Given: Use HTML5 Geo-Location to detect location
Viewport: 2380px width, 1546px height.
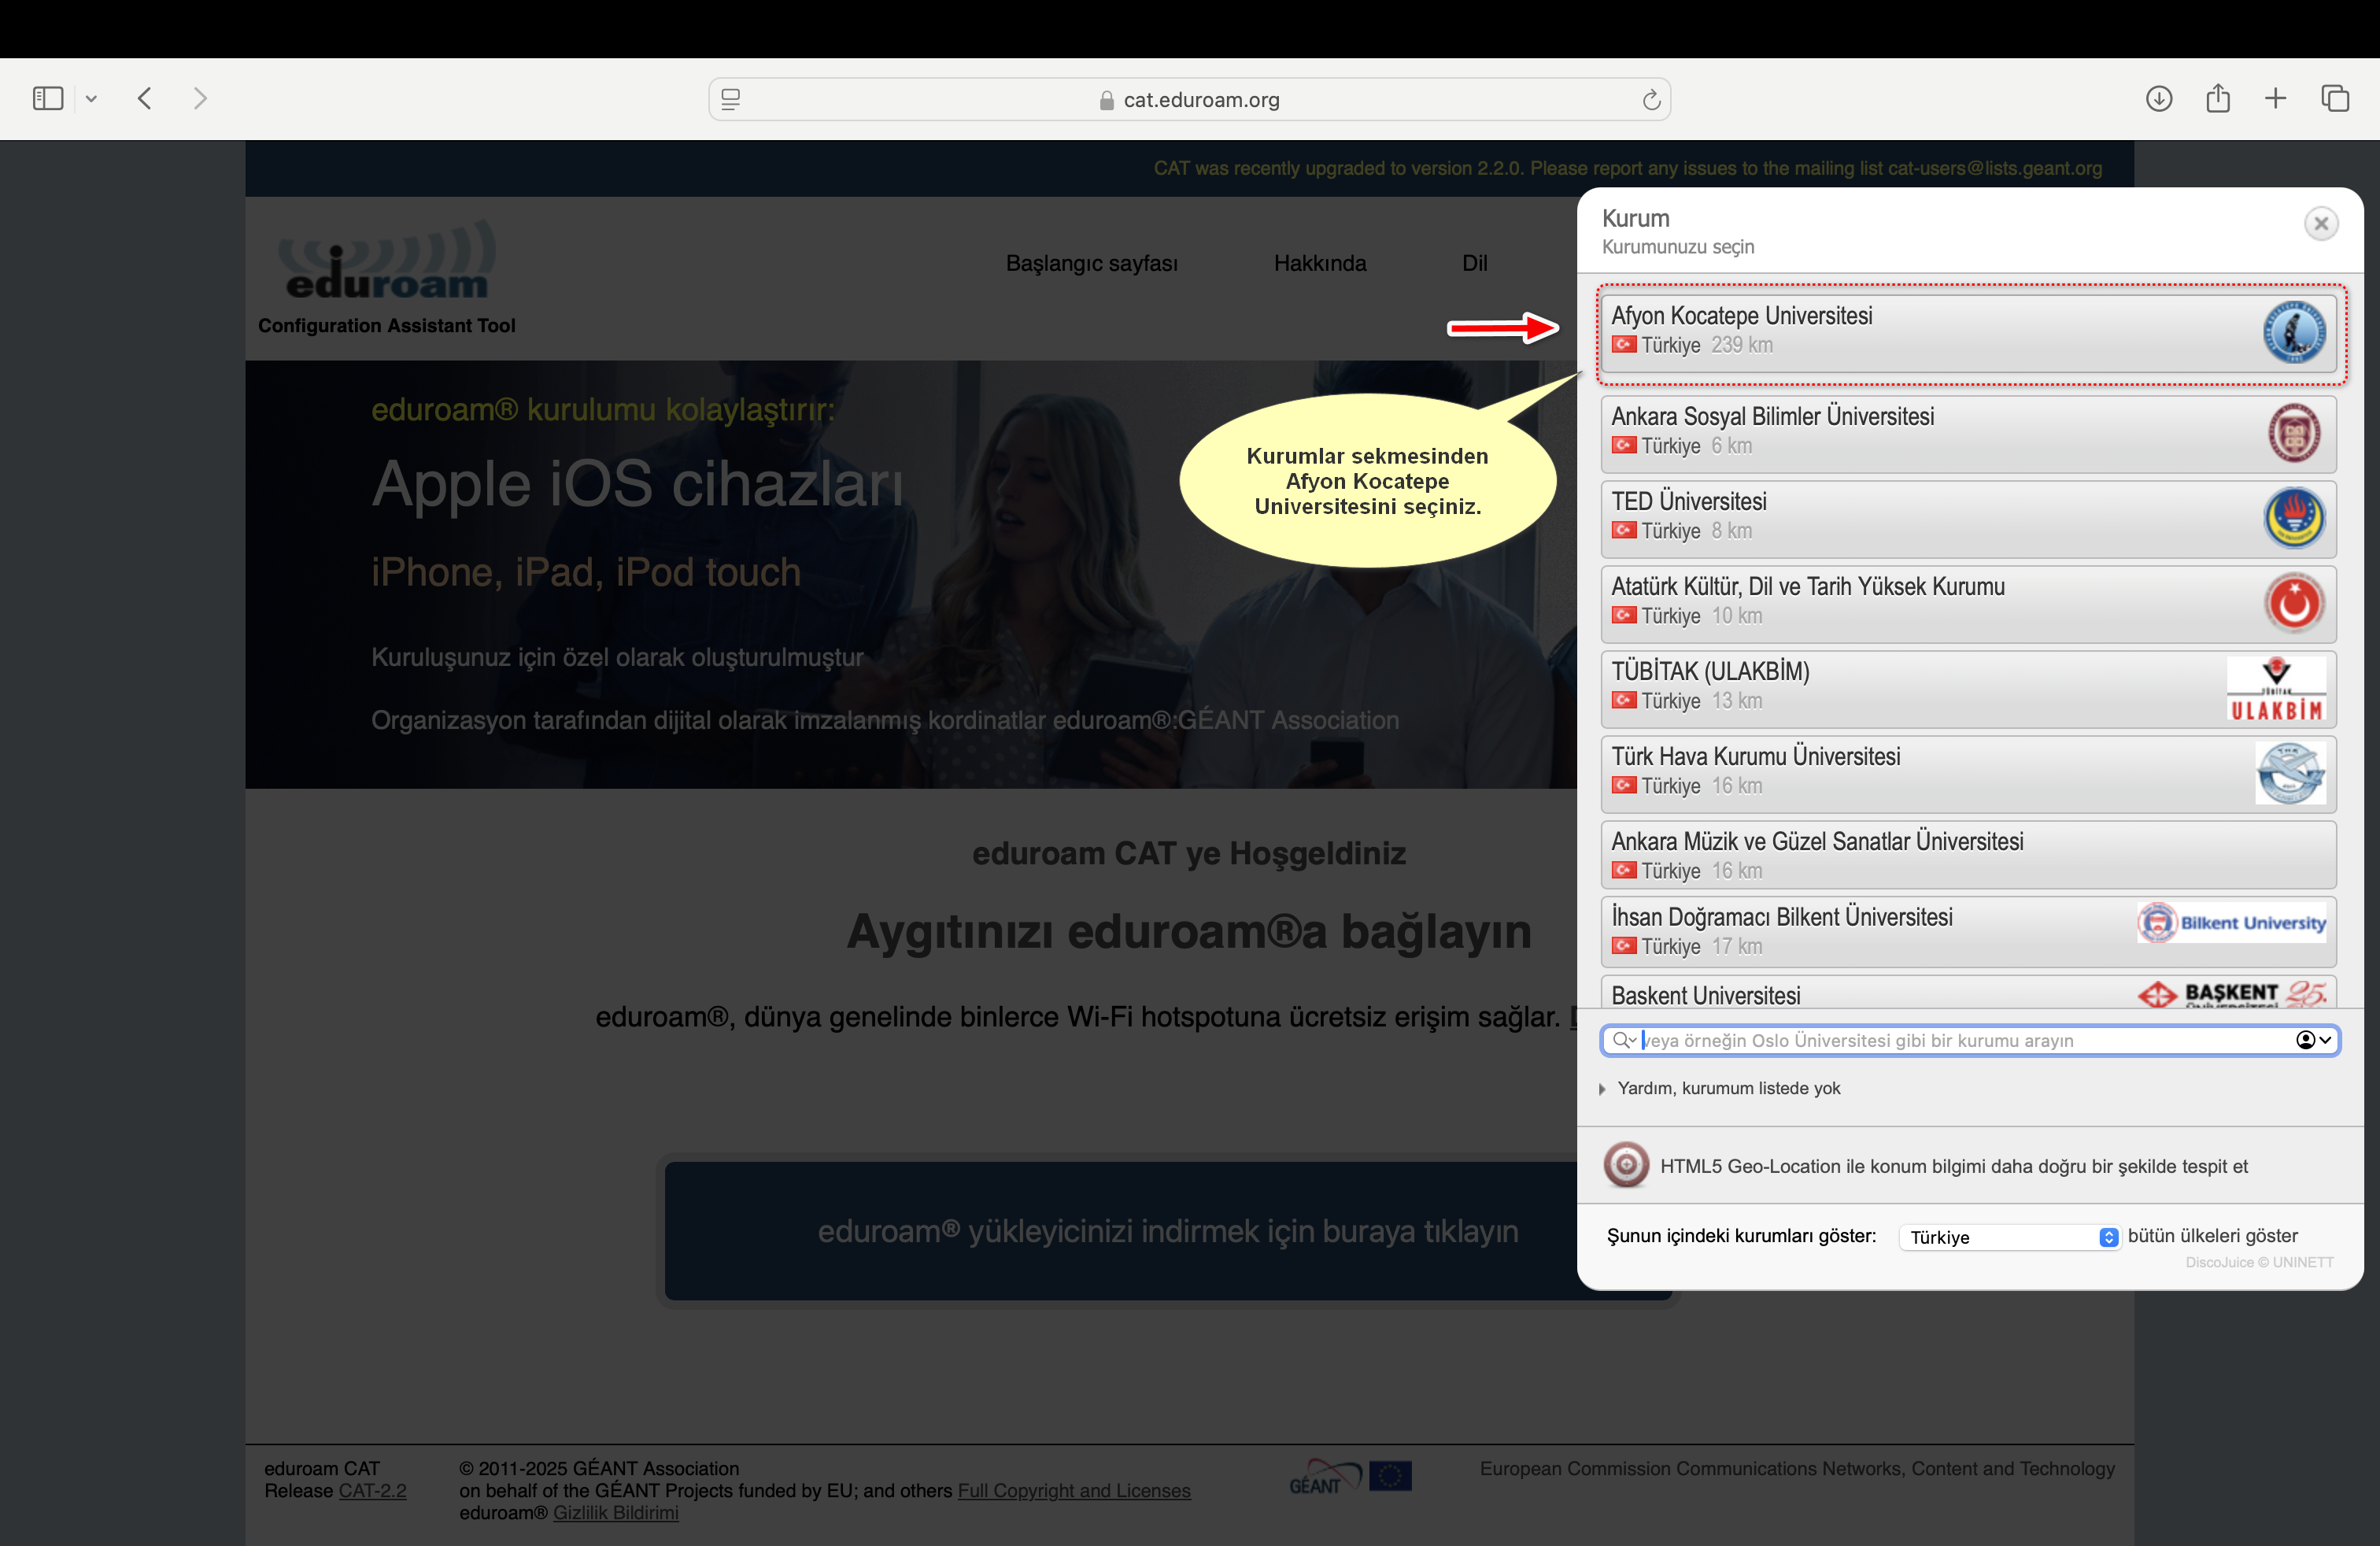Looking at the screenshot, I should (x=1953, y=1166).
